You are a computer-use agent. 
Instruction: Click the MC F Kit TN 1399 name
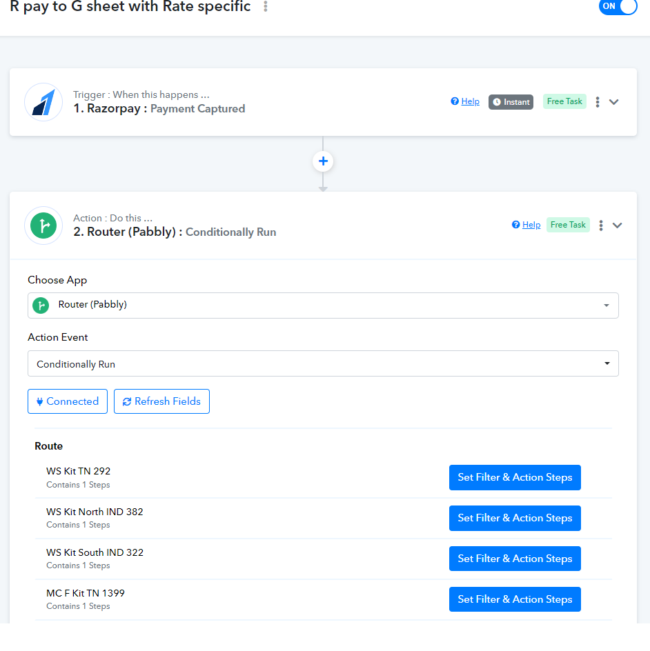tap(86, 593)
